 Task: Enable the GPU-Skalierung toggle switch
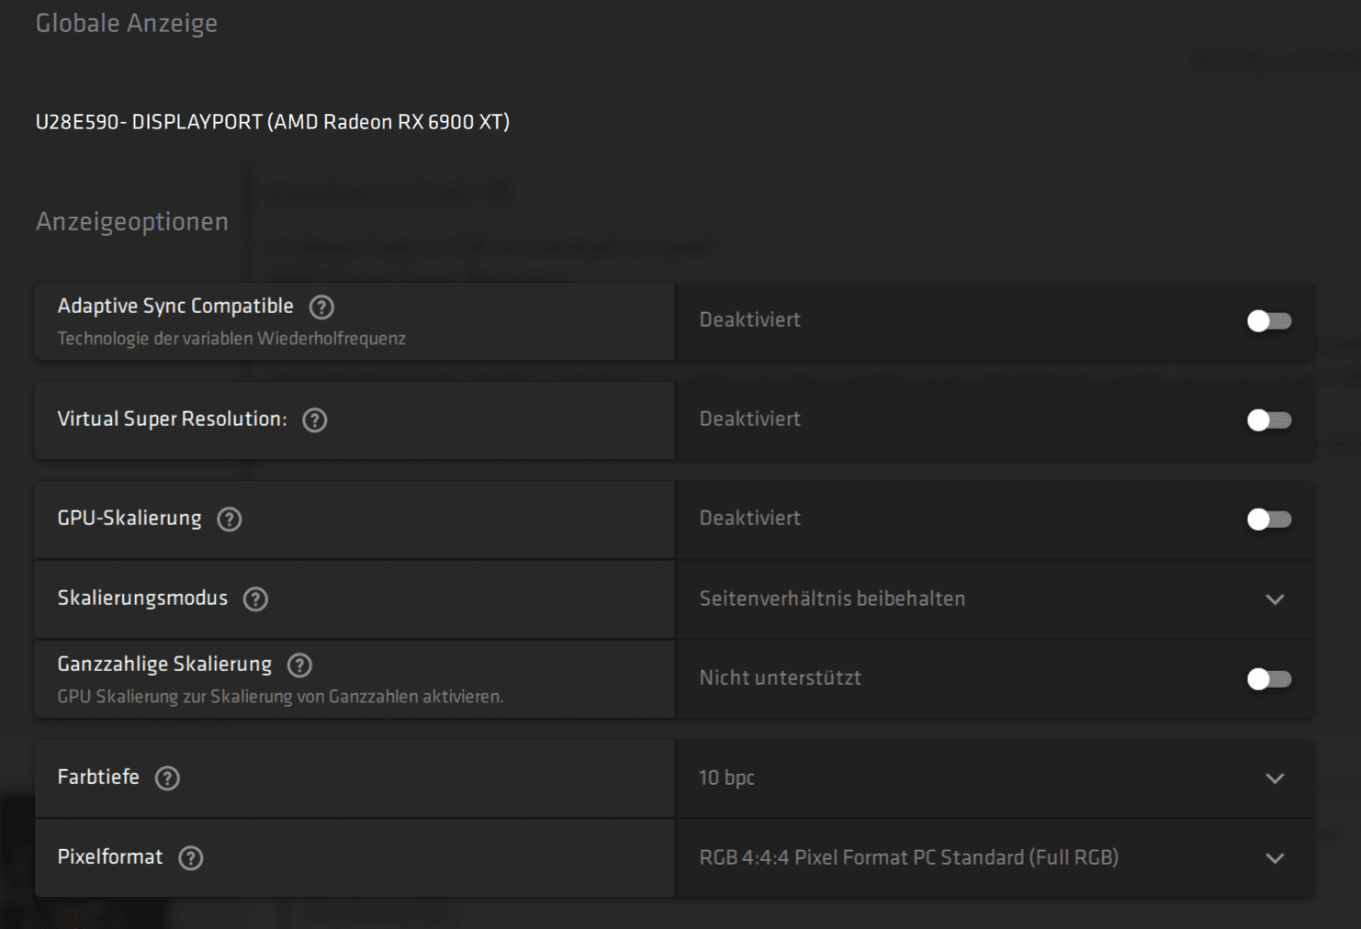(1269, 520)
